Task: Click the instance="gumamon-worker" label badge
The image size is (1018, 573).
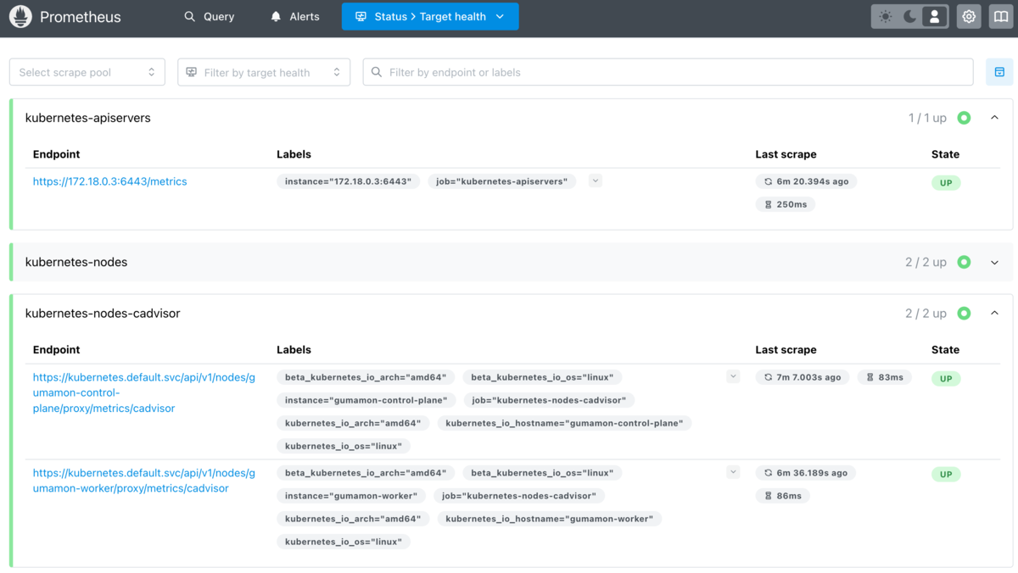Action: coord(351,496)
